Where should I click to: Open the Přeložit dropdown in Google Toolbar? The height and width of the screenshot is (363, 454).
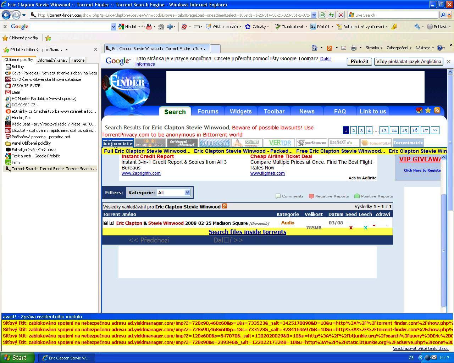pyautogui.click(x=332, y=27)
